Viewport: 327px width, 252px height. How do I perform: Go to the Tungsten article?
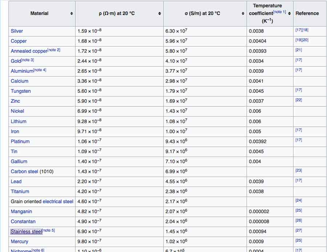tap(21, 91)
